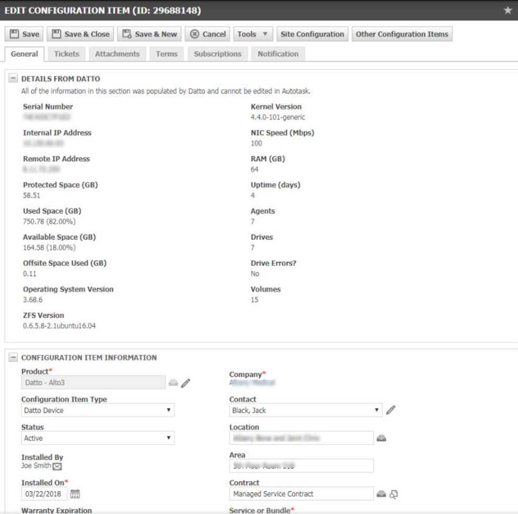Open the Configuration Item Type dropdown
The image size is (518, 514).
tap(98, 410)
